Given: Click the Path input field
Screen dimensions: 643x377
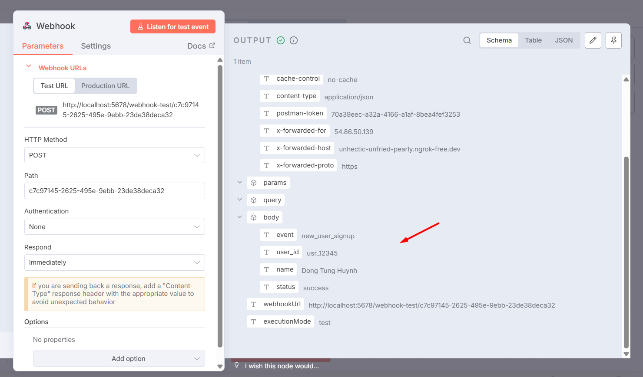Looking at the screenshot, I should point(114,191).
